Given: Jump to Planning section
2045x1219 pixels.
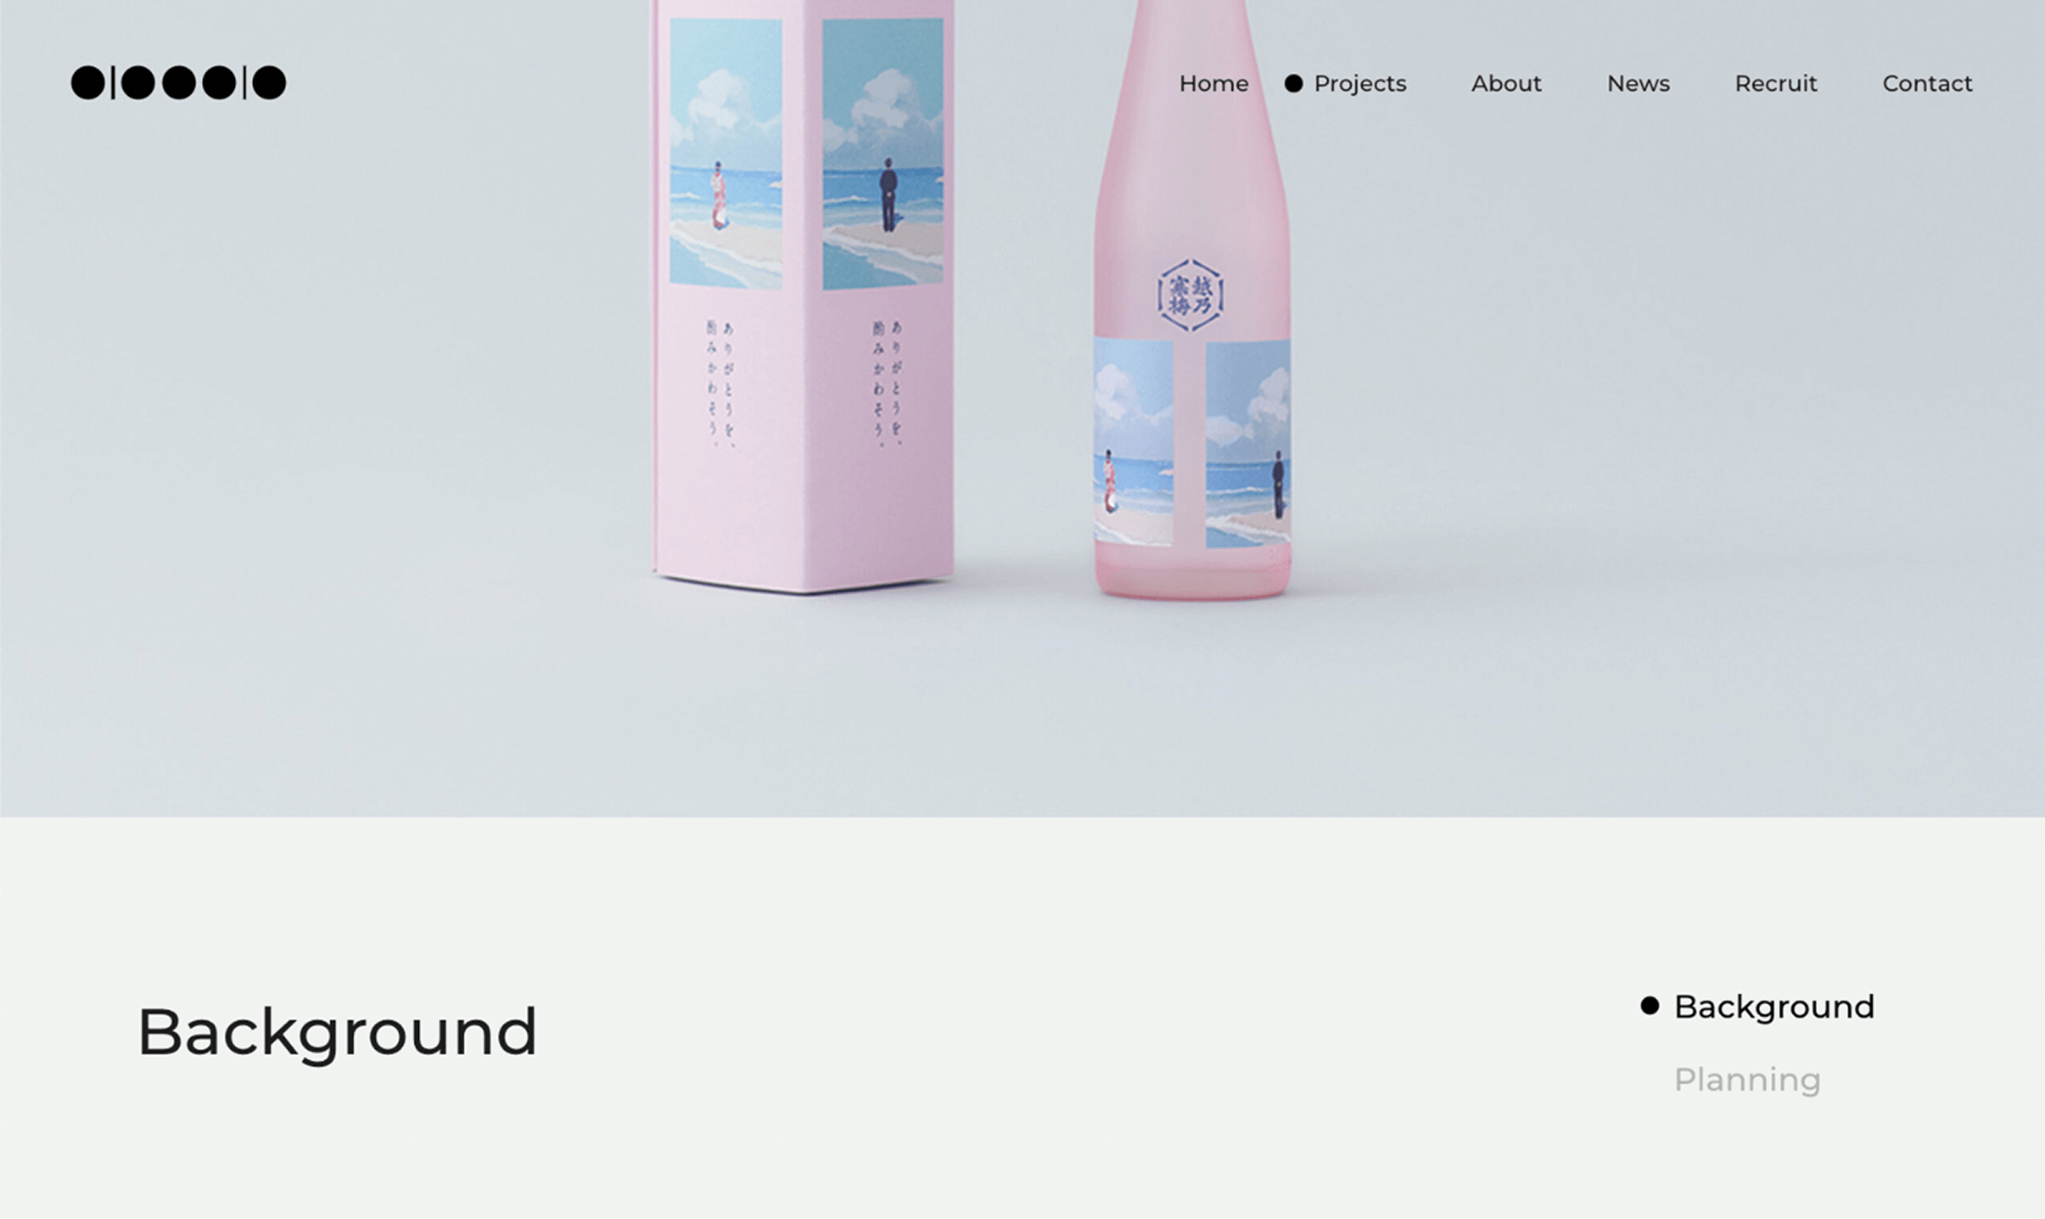Looking at the screenshot, I should point(1747,1080).
